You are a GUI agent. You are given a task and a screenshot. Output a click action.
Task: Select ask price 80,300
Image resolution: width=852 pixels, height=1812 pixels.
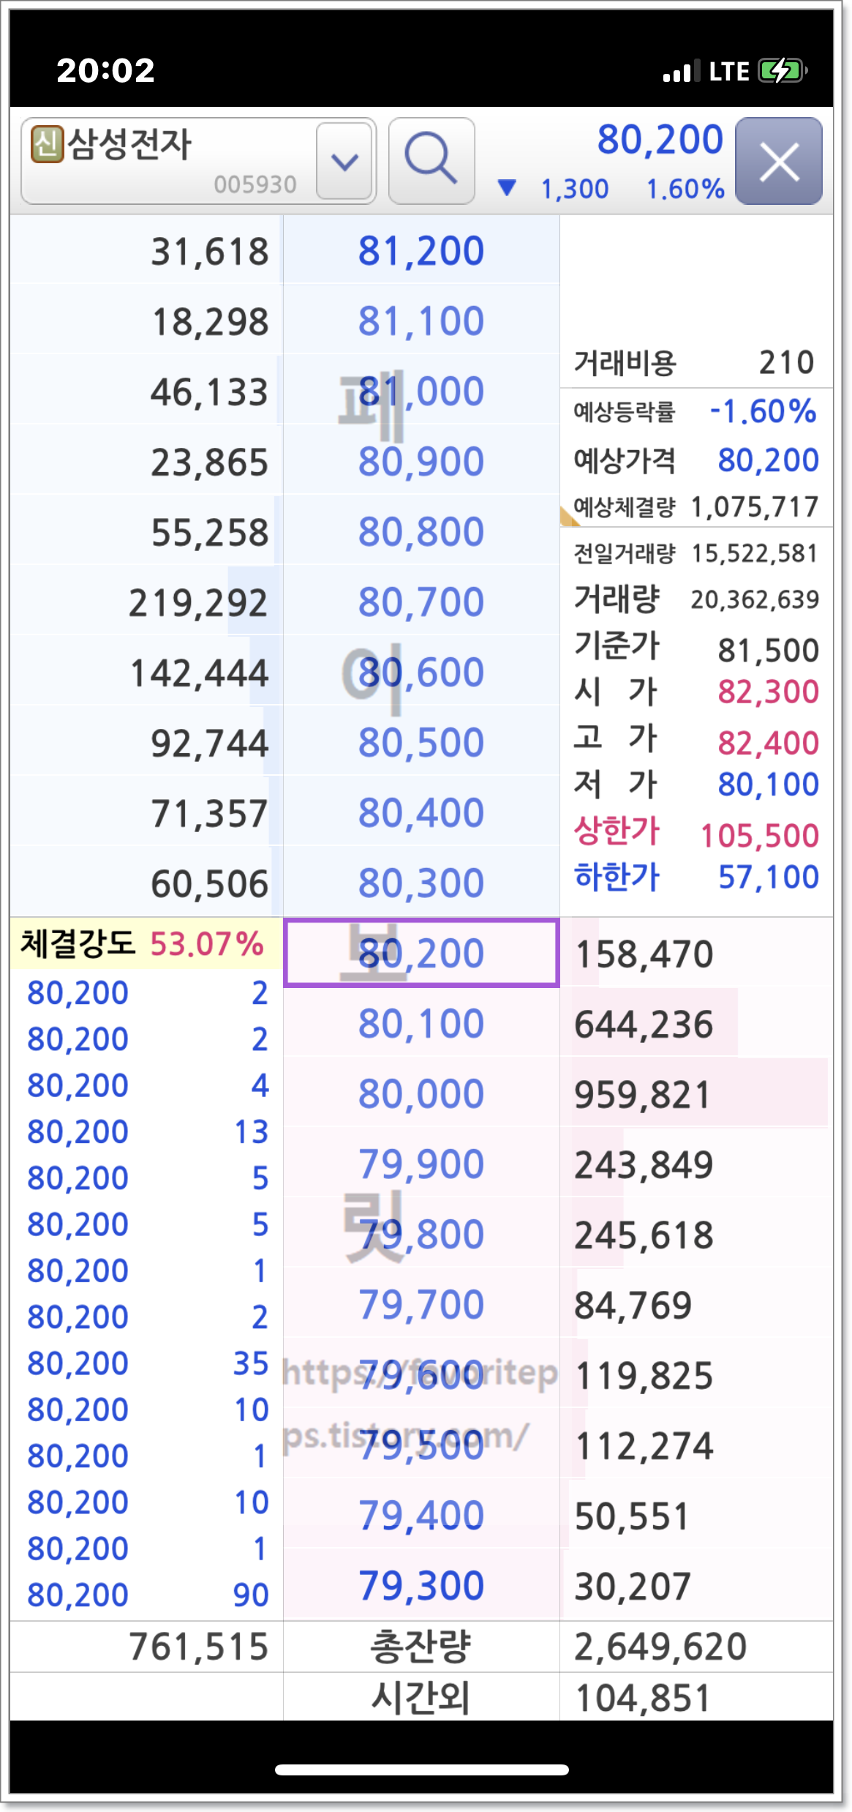coord(421,883)
